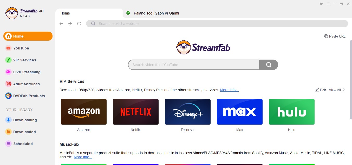352x165 pixels.
Task: Open VIP Services More Info link
Action: tap(229, 90)
